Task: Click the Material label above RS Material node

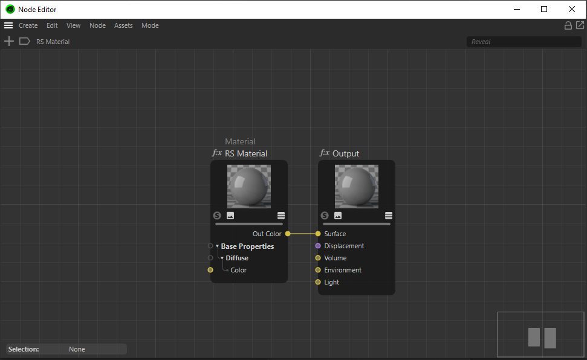Action: (x=240, y=141)
